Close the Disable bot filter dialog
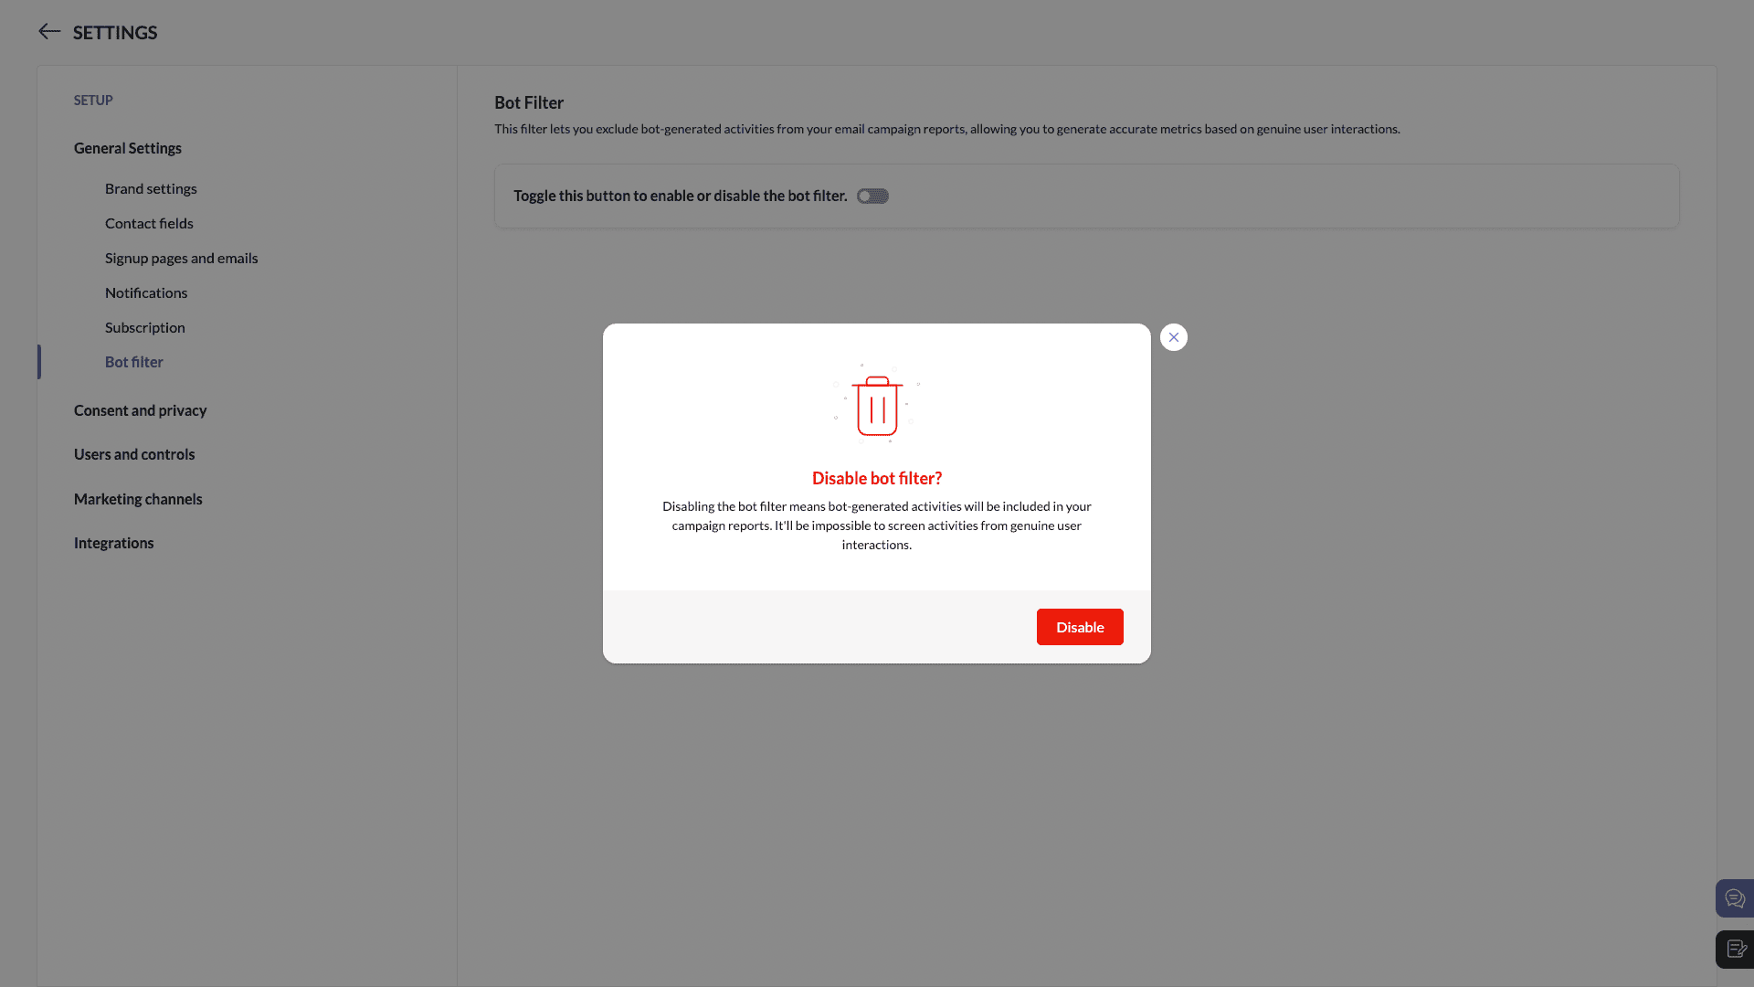1754x987 pixels. [x=1173, y=337]
